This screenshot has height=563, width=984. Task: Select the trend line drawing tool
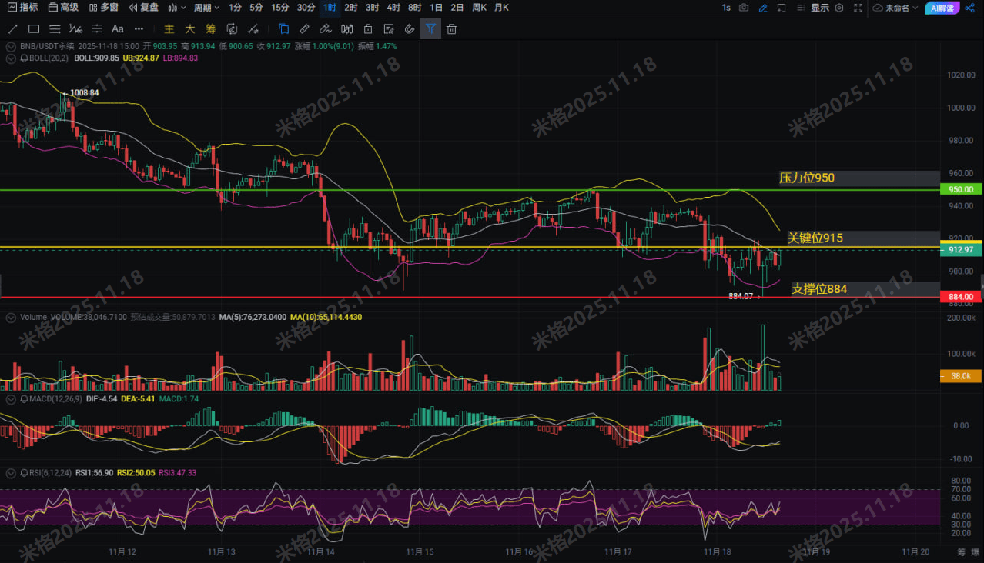(x=12, y=29)
